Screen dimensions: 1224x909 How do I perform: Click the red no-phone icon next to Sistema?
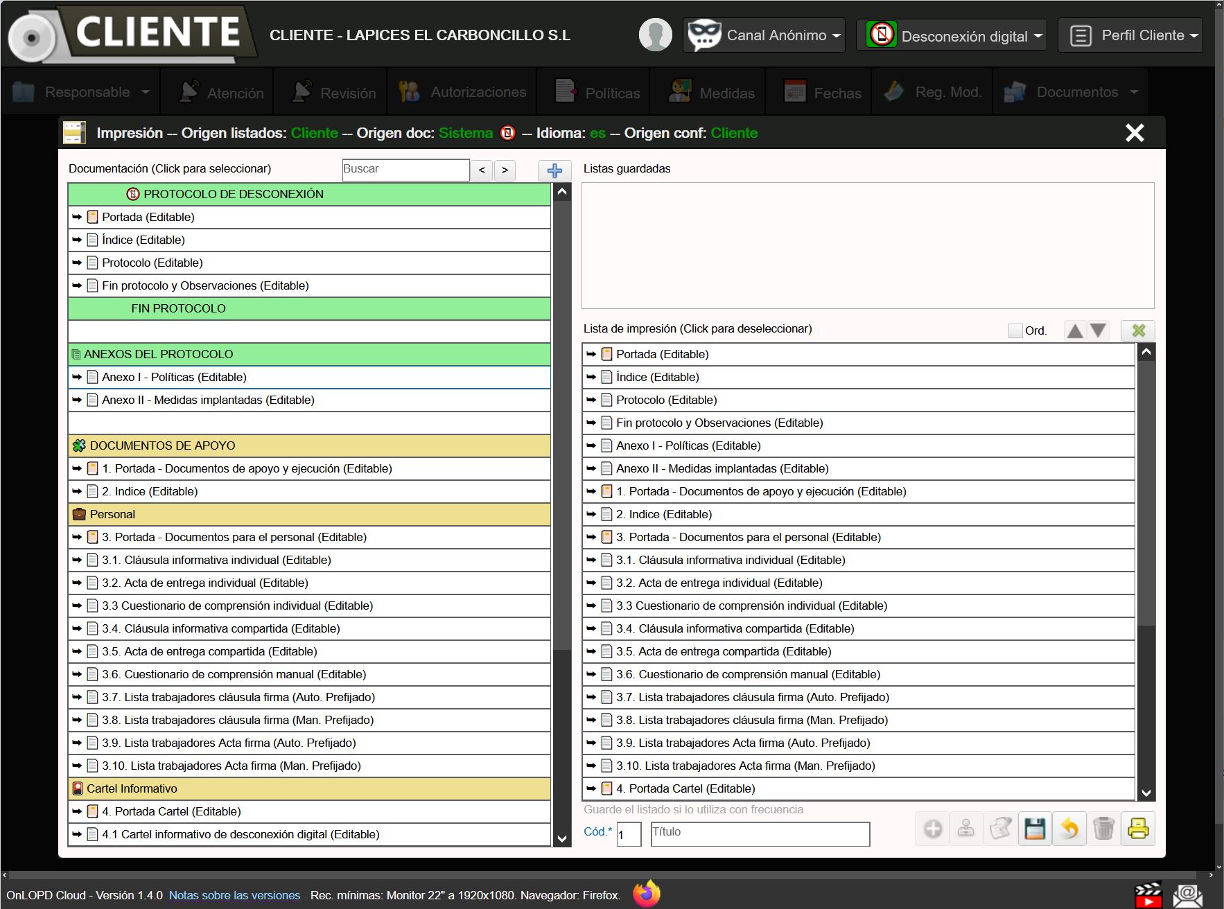[508, 133]
